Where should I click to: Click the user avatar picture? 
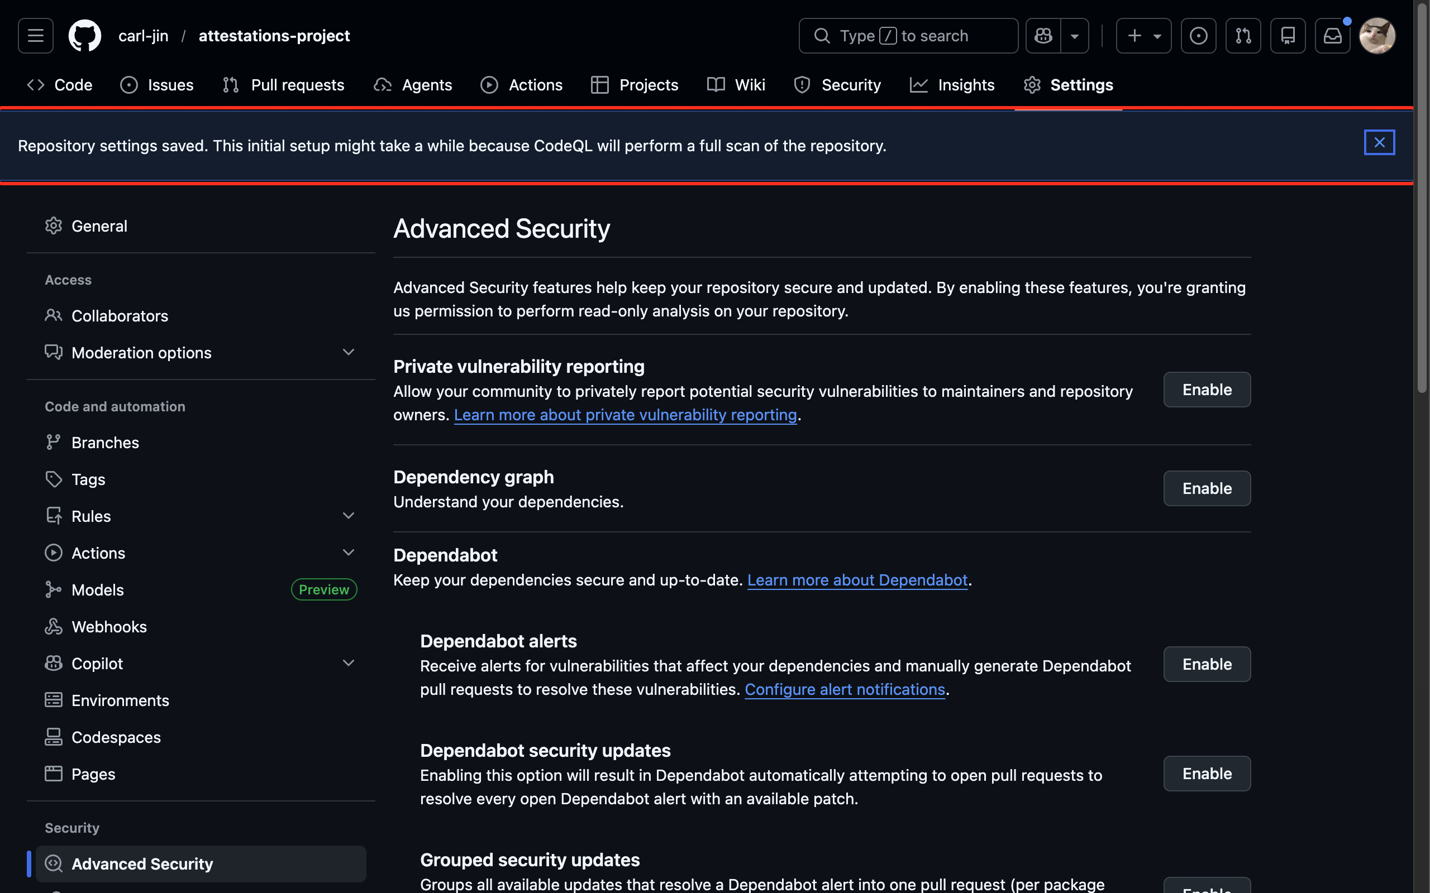1377,35
